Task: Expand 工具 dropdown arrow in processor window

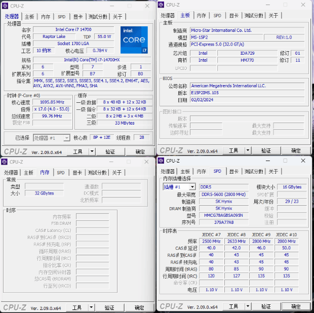Action: coord(92,151)
